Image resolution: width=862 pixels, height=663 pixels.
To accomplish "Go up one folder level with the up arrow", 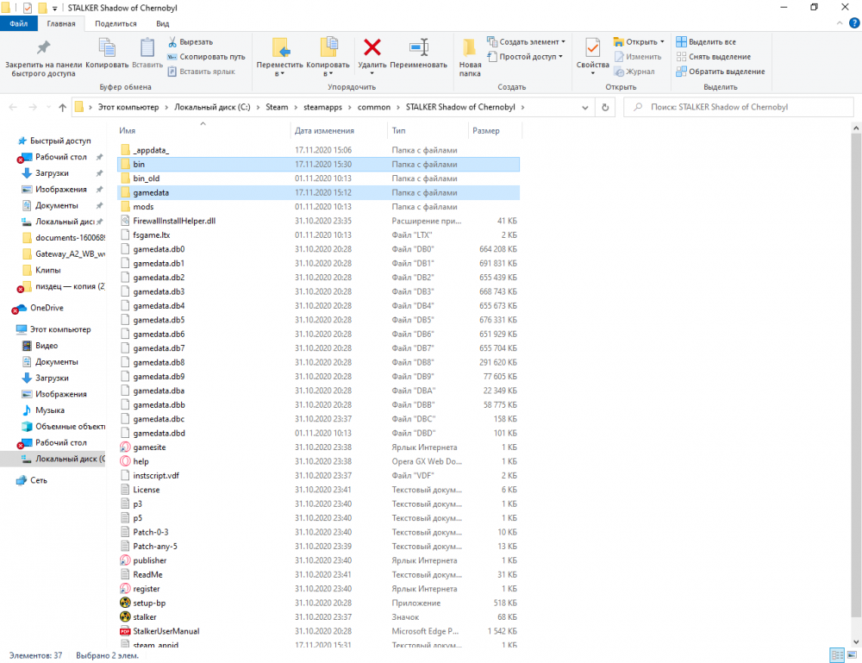I will pyautogui.click(x=62, y=108).
